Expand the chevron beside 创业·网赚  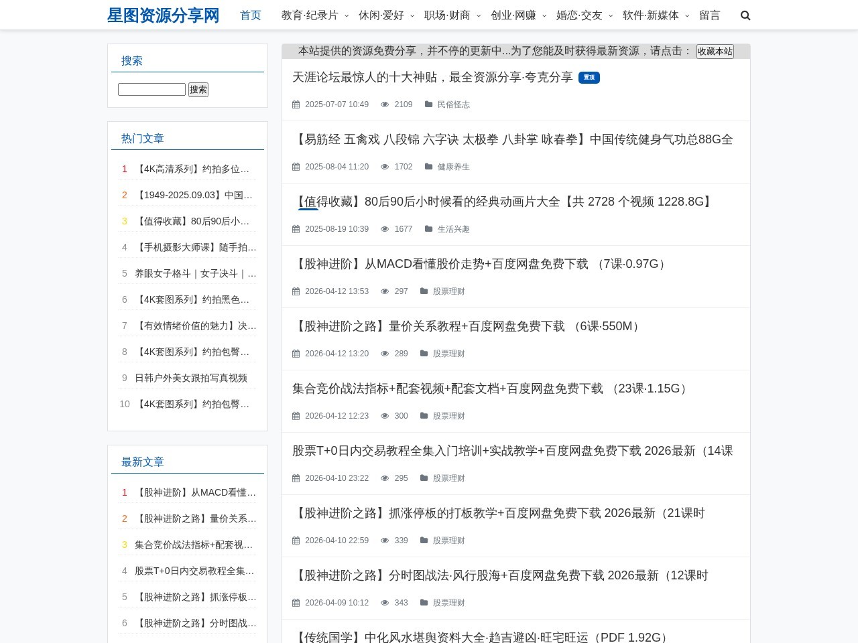coord(544,15)
